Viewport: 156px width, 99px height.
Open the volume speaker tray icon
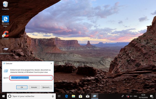point(131,96)
